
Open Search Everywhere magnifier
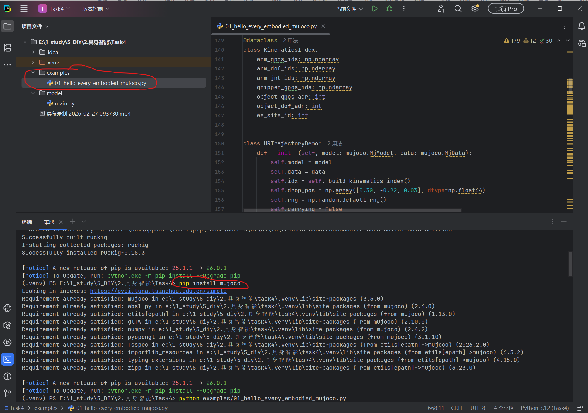point(458,9)
